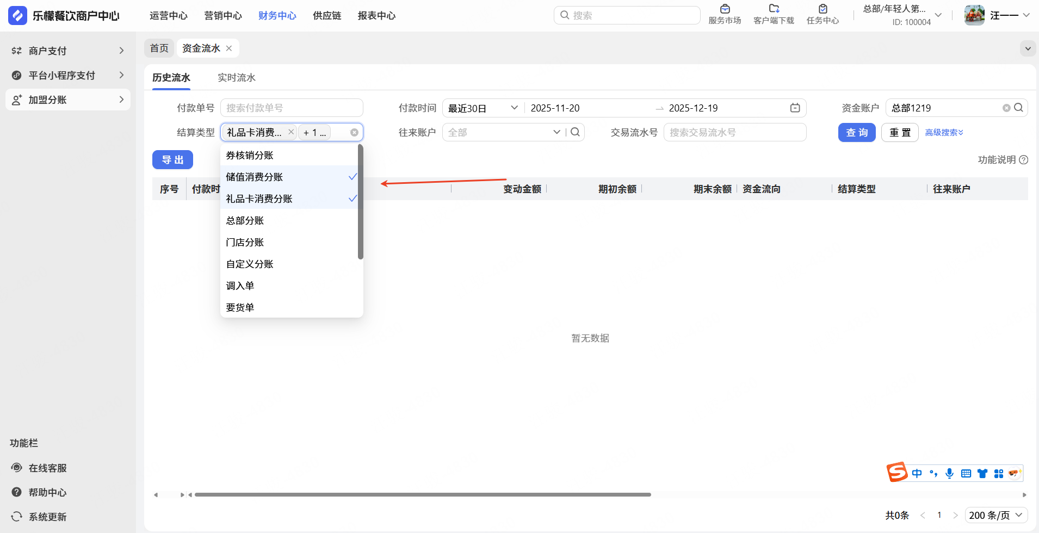Open the 200 条/页 page size dropdown
Viewport: 1039px width, 533px height.
pyautogui.click(x=995, y=515)
